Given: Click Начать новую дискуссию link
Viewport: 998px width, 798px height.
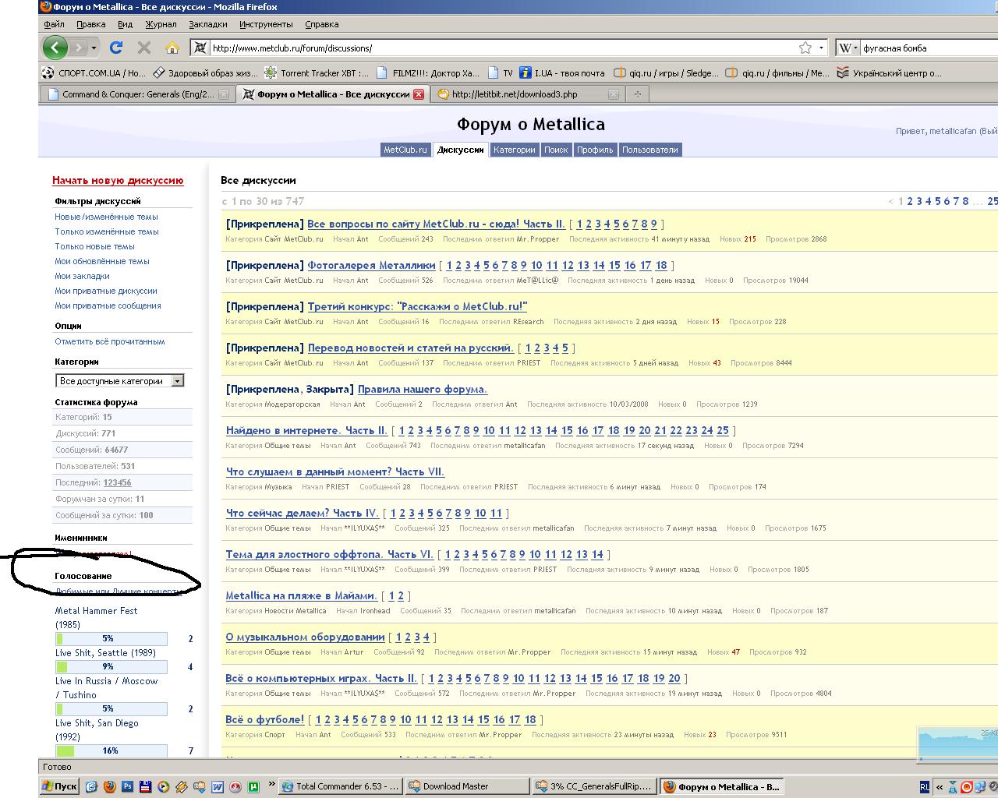Looking at the screenshot, I should tap(118, 180).
